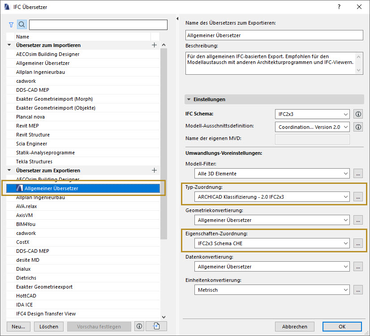Select Revit Structure translator
This screenshot has height=336, width=370.
(x=83, y=135)
